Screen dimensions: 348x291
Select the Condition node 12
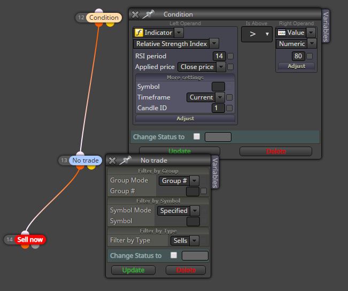click(x=104, y=18)
